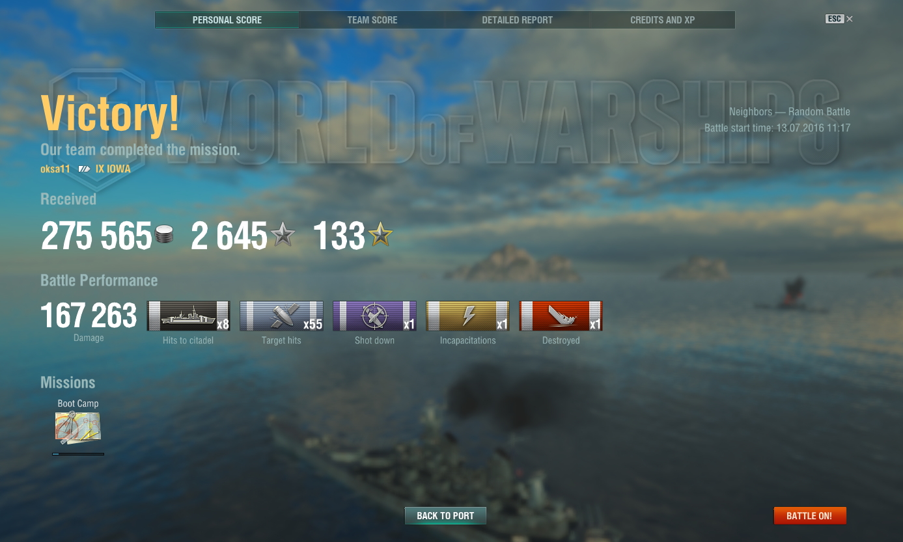
Task: Click the player name oksa11
Action: (x=55, y=169)
